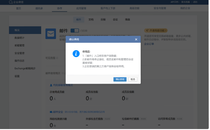210x130 pixels.
Task: Open 邮箱管理 in the sidebar
Action: click(x=19, y=45)
